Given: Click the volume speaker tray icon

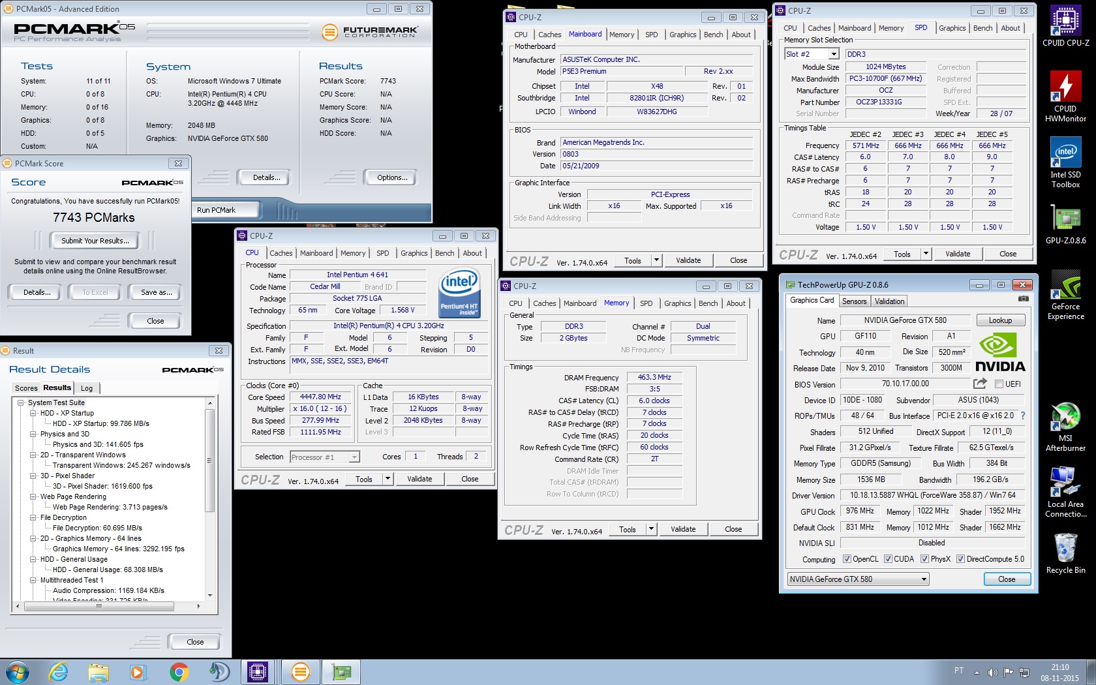Looking at the screenshot, I should [x=992, y=672].
